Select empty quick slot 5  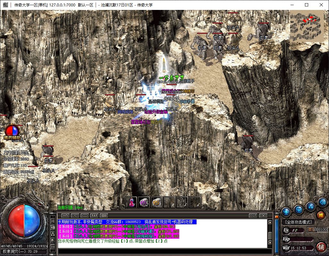click(x=182, y=203)
